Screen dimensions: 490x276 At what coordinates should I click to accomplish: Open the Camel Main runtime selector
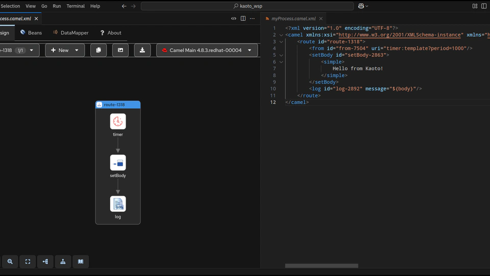pyautogui.click(x=207, y=50)
